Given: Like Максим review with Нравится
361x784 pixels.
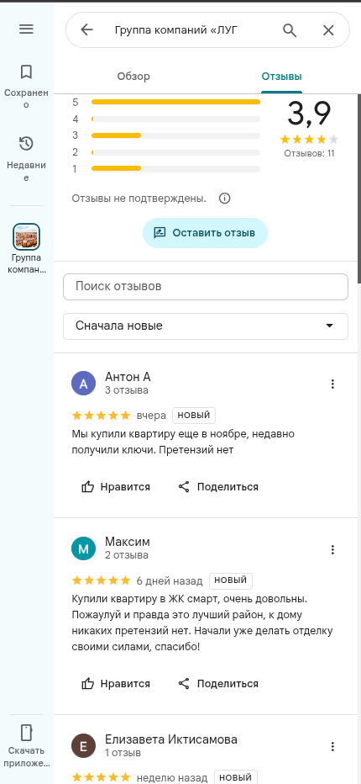Looking at the screenshot, I should [x=116, y=683].
